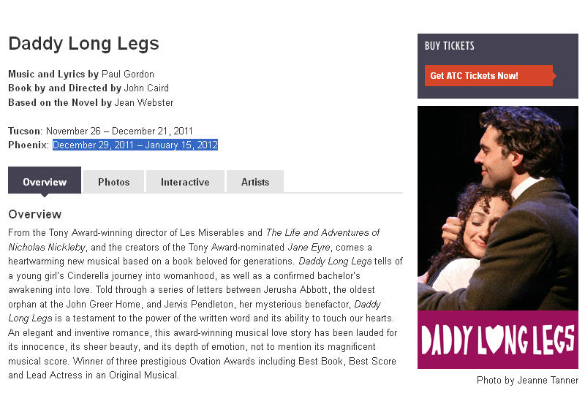Go to the Artists tab
The image size is (585, 393).
click(255, 182)
